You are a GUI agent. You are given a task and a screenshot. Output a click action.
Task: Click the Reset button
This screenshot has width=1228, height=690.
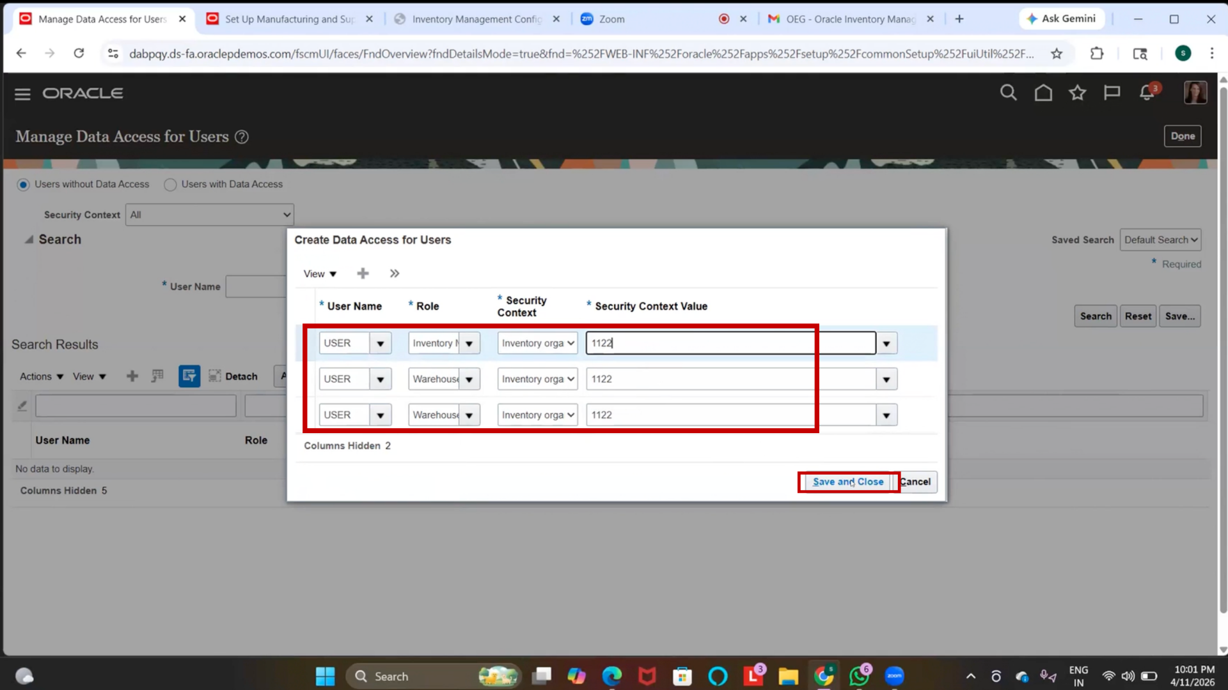click(1138, 316)
